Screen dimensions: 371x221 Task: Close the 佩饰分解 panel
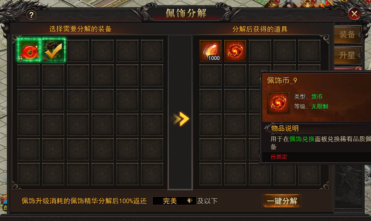(354, 14)
